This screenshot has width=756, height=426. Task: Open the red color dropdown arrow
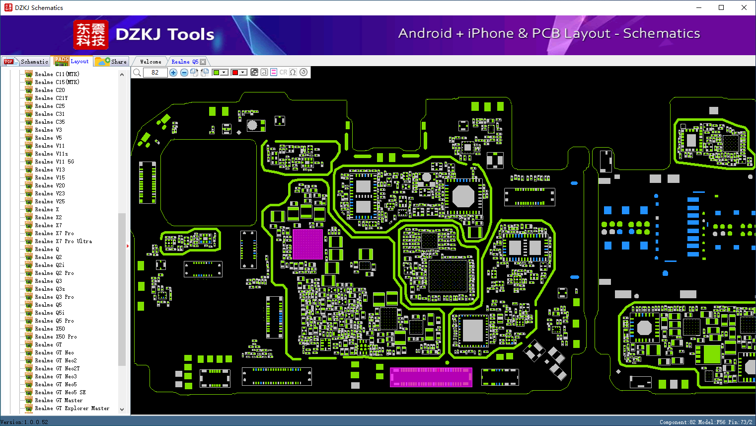(243, 73)
